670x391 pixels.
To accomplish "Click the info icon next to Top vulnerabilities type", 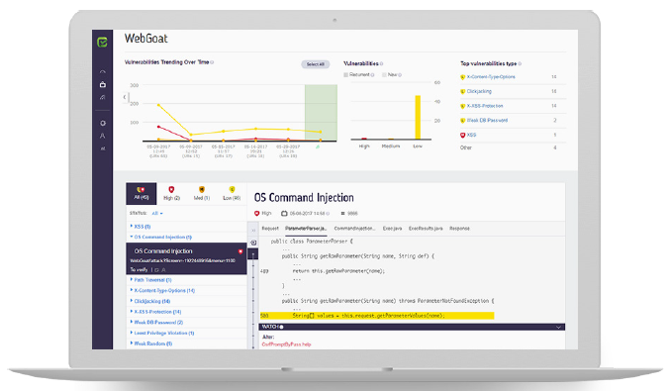I will pos(520,63).
